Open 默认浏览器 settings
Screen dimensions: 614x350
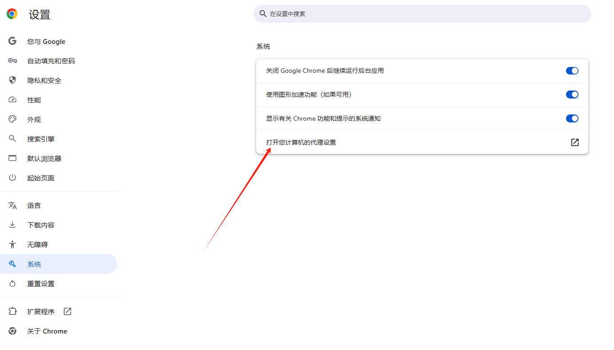[x=59, y=158]
